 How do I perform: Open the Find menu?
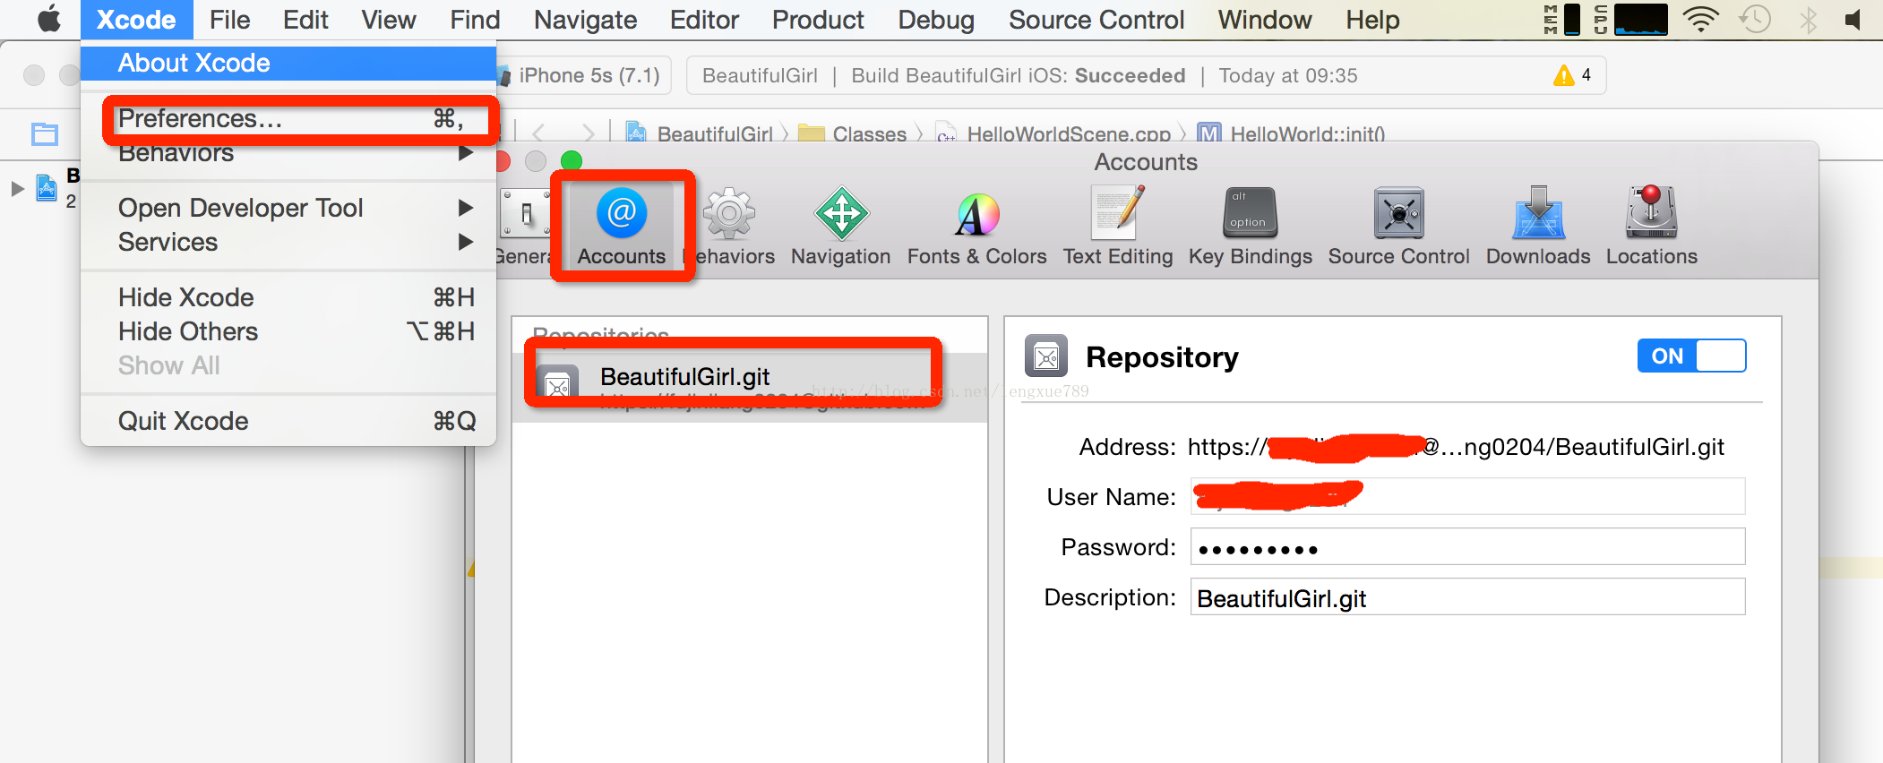click(475, 20)
